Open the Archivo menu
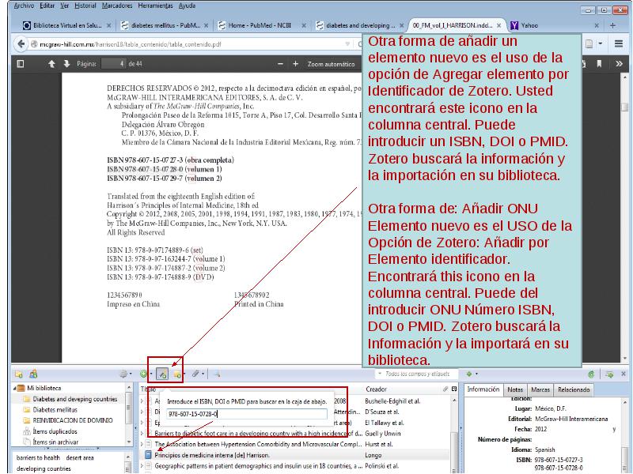The height and width of the screenshot is (474, 633). click(24, 6)
